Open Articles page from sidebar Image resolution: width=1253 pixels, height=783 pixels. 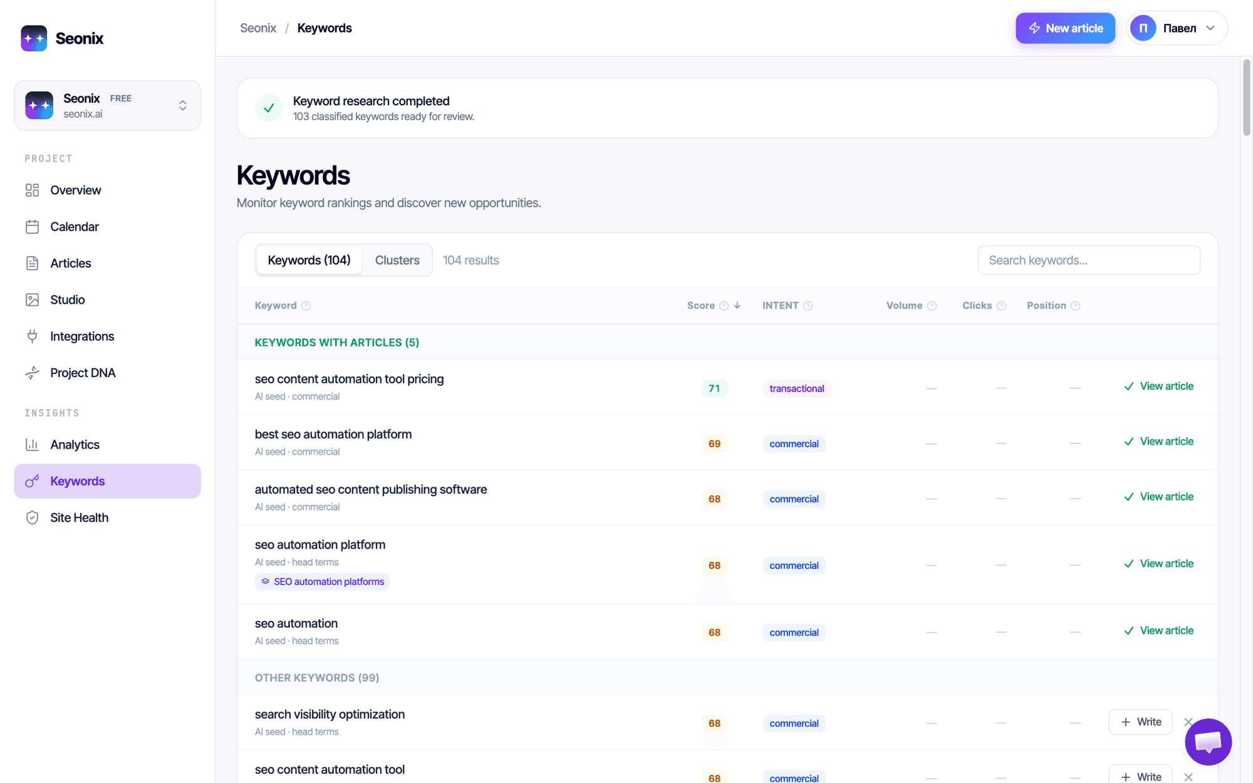[x=107, y=263]
